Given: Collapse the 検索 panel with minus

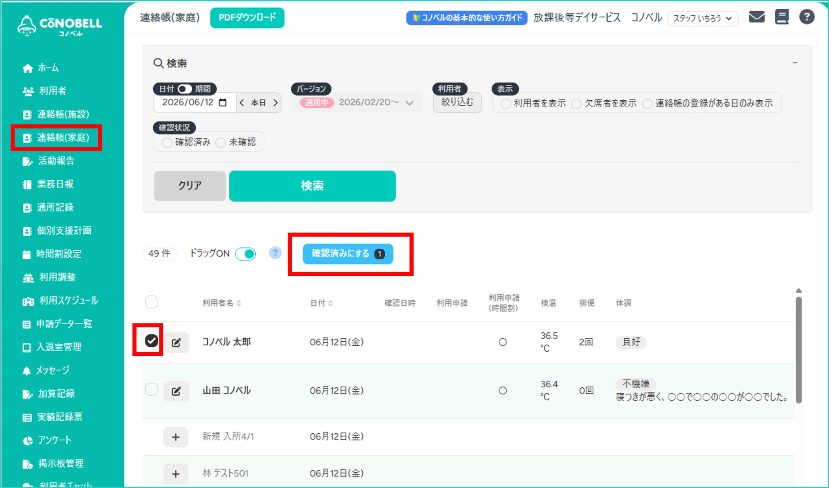Looking at the screenshot, I should tap(795, 63).
